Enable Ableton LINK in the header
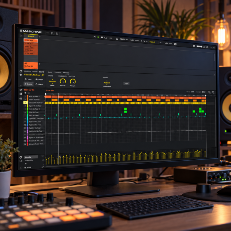The width and height of the screenshot is (231, 231). (111, 38)
